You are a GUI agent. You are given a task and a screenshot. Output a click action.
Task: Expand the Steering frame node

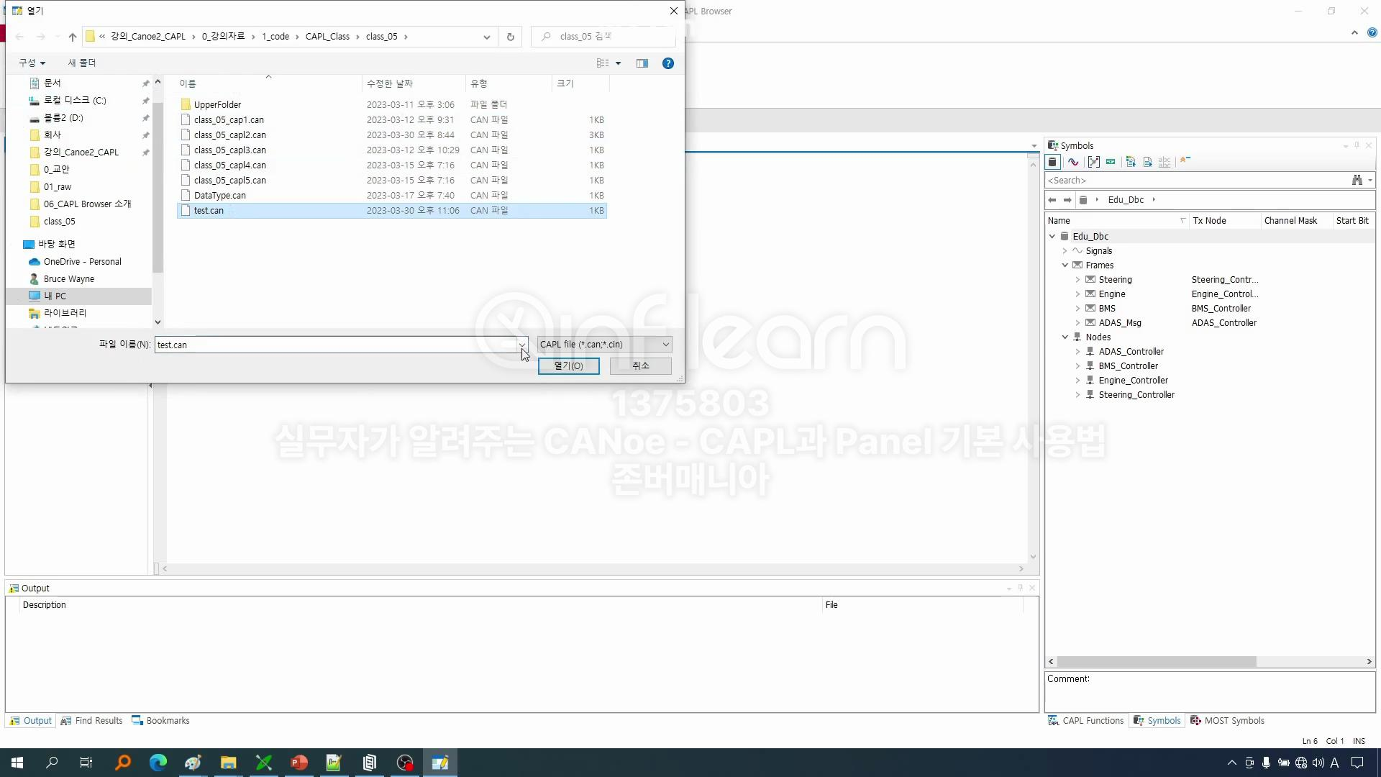[1078, 280]
